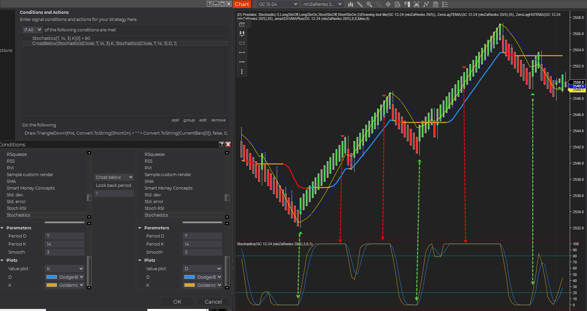Open the GC 12-24 instrument dropdown
The width and height of the screenshot is (587, 311).
point(278,4)
